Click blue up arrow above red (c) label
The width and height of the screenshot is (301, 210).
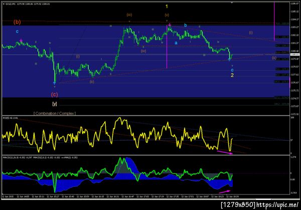[x=54, y=83]
